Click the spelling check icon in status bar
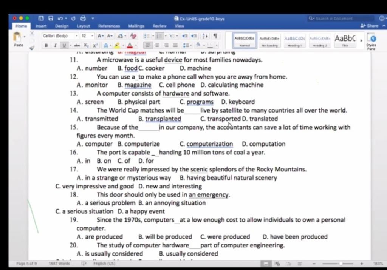Image resolution: width=387 pixels, height=270 pixels. [x=84, y=264]
